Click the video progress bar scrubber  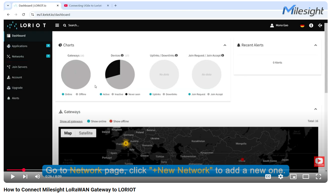[x=24, y=170]
